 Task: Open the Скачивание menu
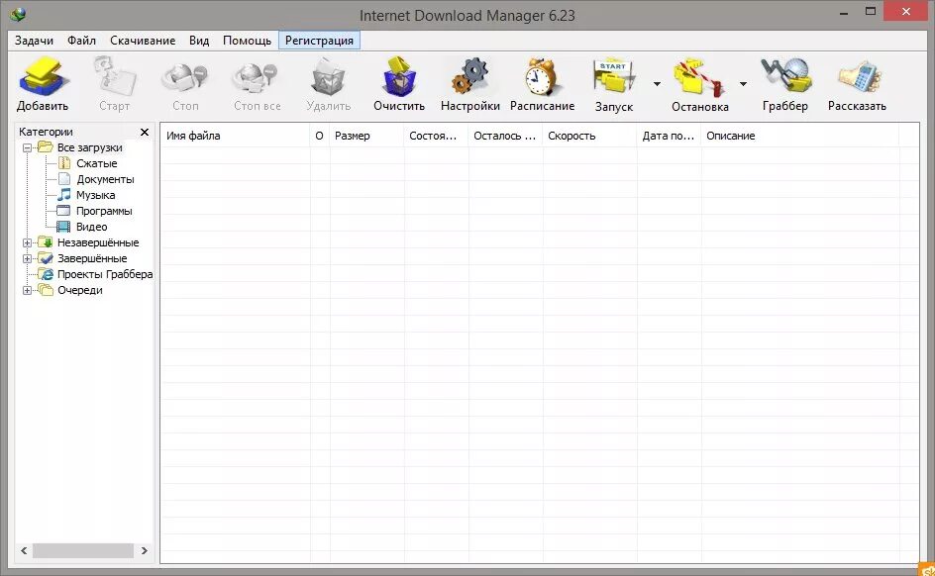(143, 41)
